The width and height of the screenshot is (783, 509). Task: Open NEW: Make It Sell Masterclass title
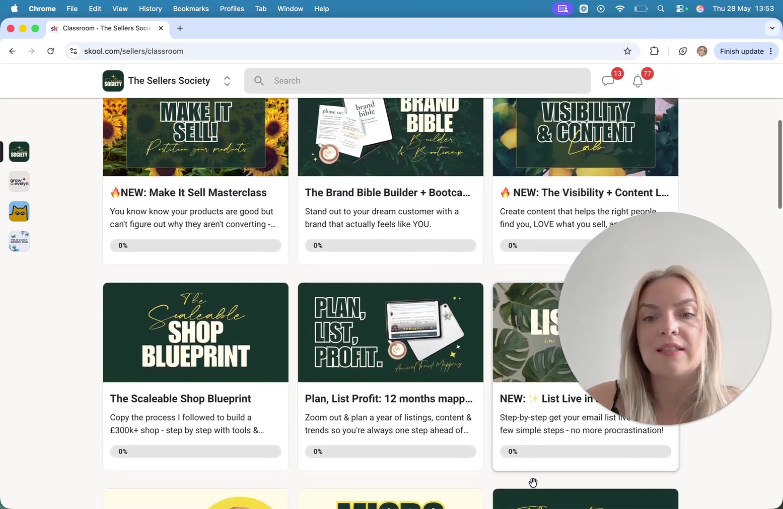[x=188, y=192]
